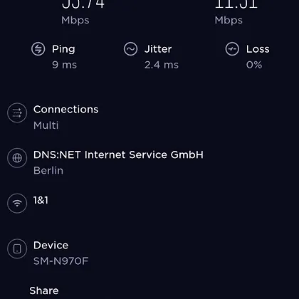This screenshot has height=299, width=299.
Task: Open DNS:NET Internet Service GmbH server
Action: pos(118,154)
